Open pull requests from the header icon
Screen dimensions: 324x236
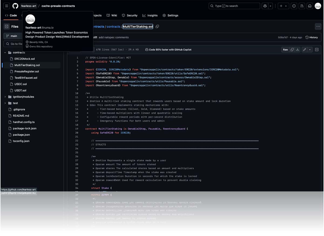click(x=302, y=6)
